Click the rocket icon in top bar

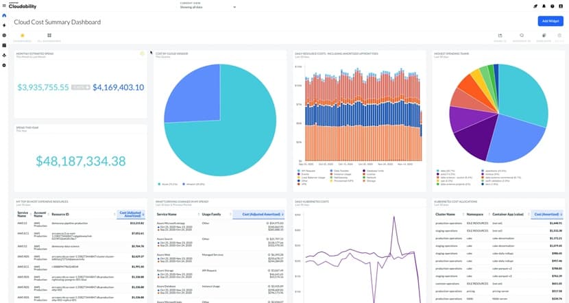pyautogui.click(x=535, y=6)
